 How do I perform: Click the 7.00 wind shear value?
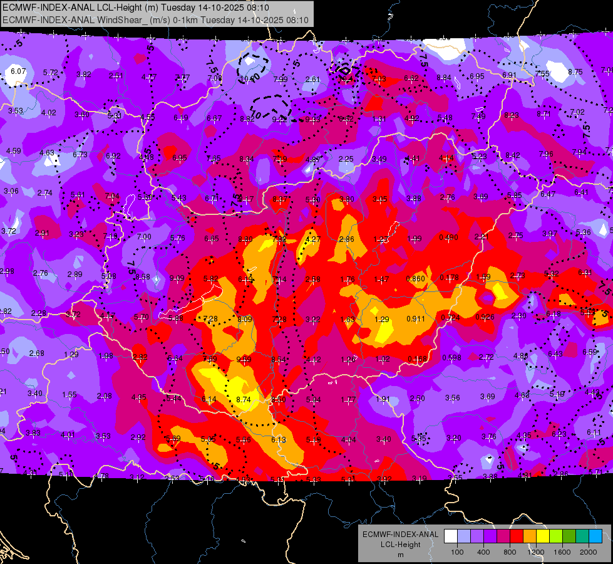[x=144, y=236]
